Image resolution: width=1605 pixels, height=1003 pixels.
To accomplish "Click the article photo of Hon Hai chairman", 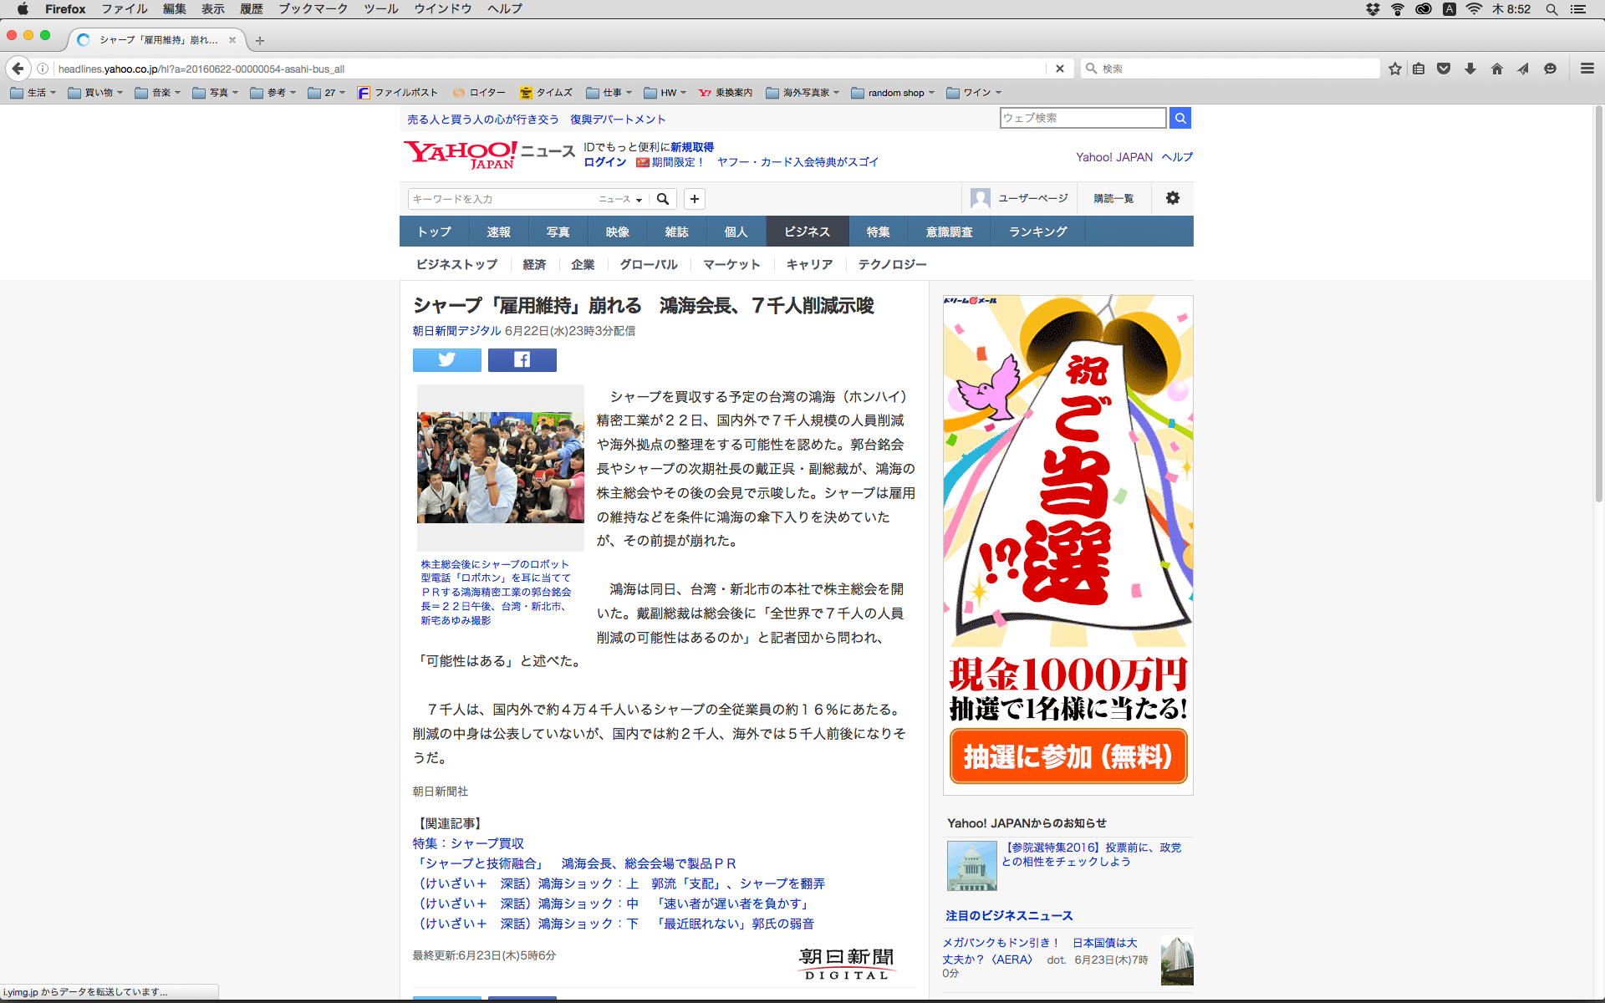I will pyautogui.click(x=500, y=467).
